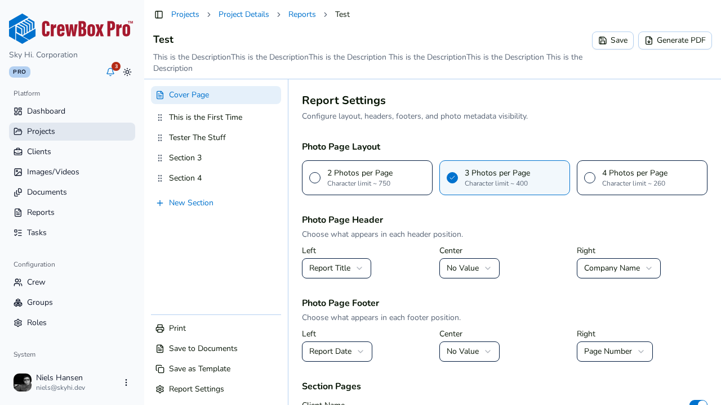Image resolution: width=721 pixels, height=405 pixels.
Task: Open header Center No Value dropdown
Action: [469, 268]
